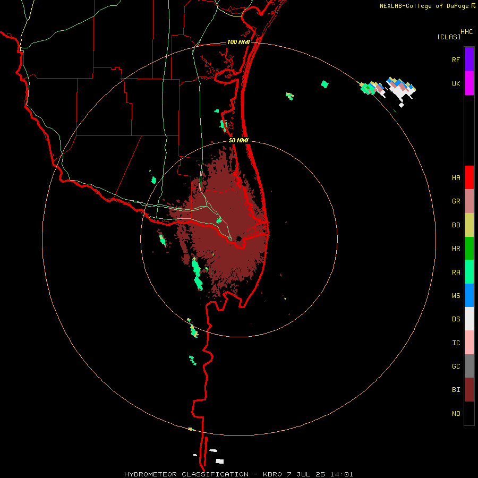Click the HA red legend swatch

469,177
